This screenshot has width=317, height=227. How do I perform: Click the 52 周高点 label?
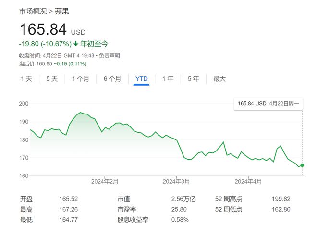(x=229, y=199)
